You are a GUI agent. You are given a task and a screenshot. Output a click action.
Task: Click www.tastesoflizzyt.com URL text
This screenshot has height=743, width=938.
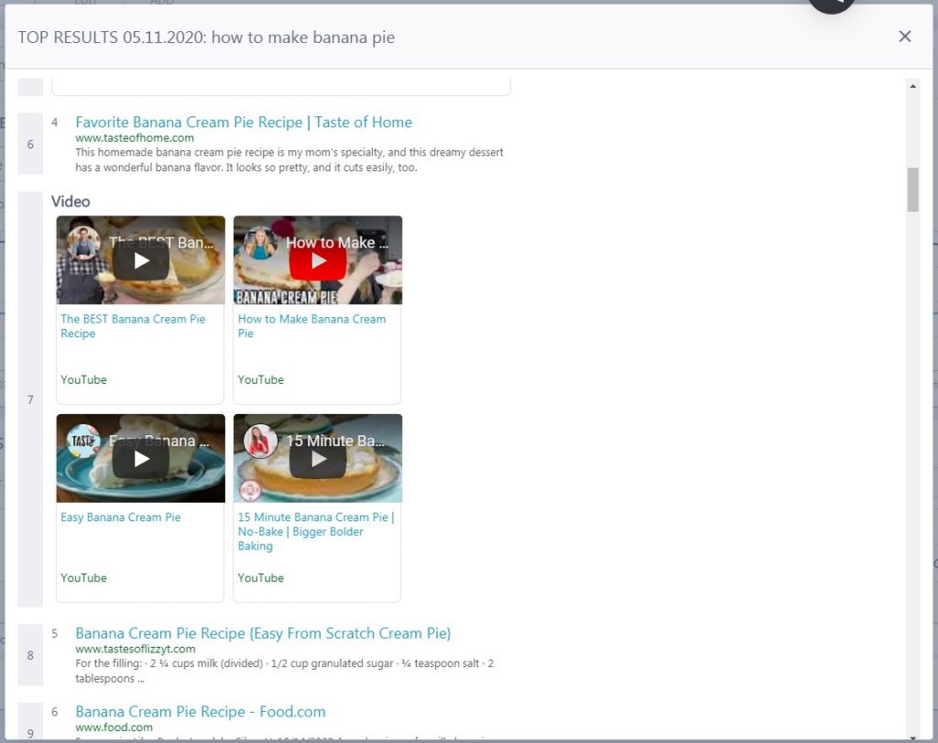[136, 649]
